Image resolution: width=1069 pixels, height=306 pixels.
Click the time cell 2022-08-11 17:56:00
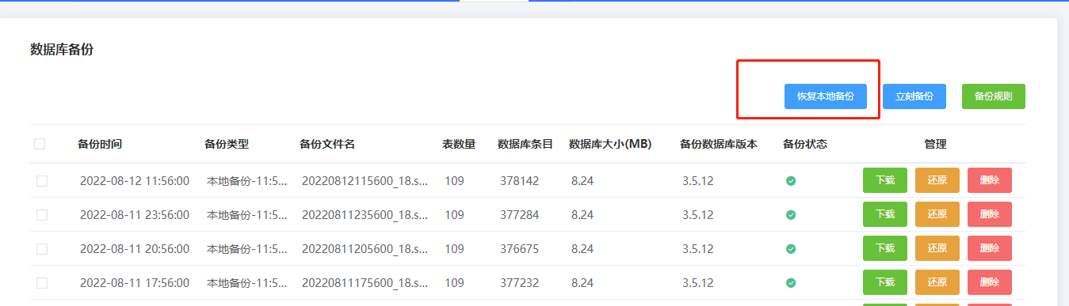(x=135, y=283)
